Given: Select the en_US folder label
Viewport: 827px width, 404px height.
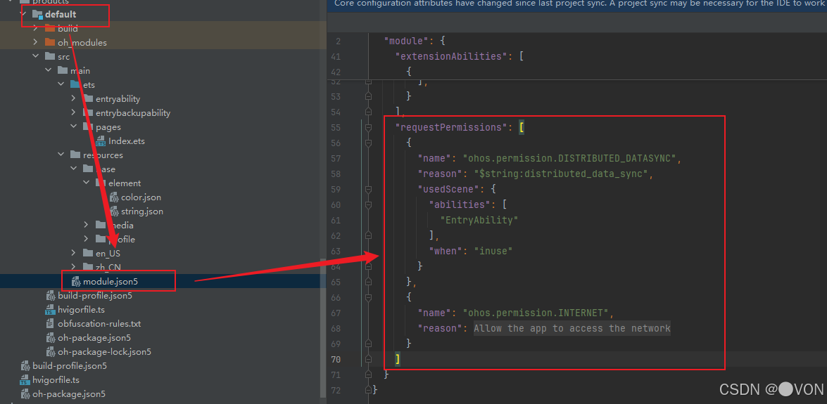Looking at the screenshot, I should click(x=108, y=254).
